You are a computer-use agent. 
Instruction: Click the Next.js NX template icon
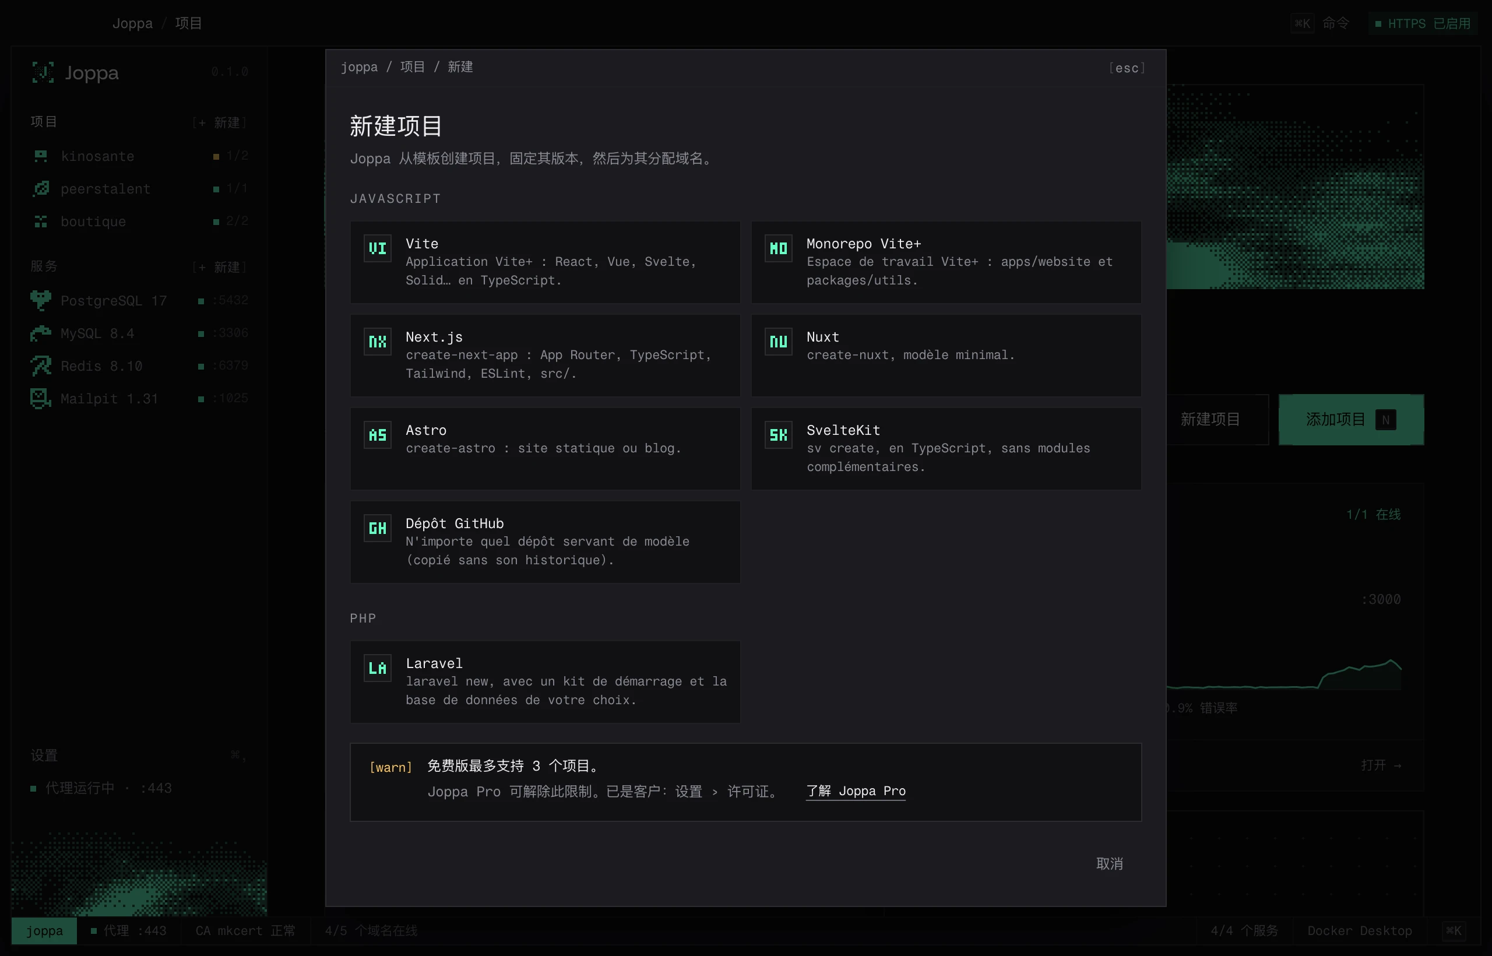(377, 342)
